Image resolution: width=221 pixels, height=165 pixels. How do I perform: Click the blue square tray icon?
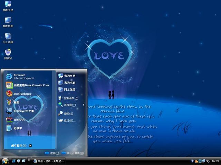click(x=200, y=161)
